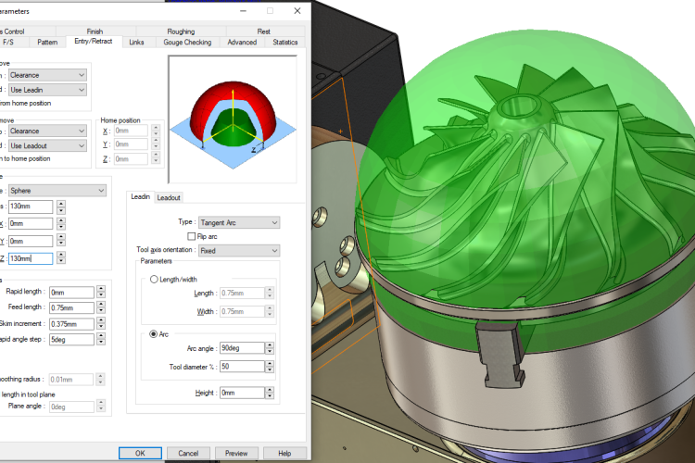This screenshot has width=695, height=463.
Task: Open the Roughing tab
Action: click(x=182, y=31)
